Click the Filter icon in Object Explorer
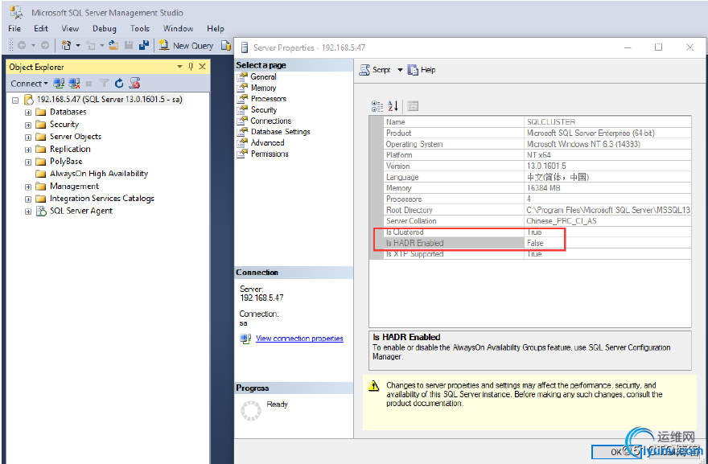The image size is (708, 464). (104, 83)
